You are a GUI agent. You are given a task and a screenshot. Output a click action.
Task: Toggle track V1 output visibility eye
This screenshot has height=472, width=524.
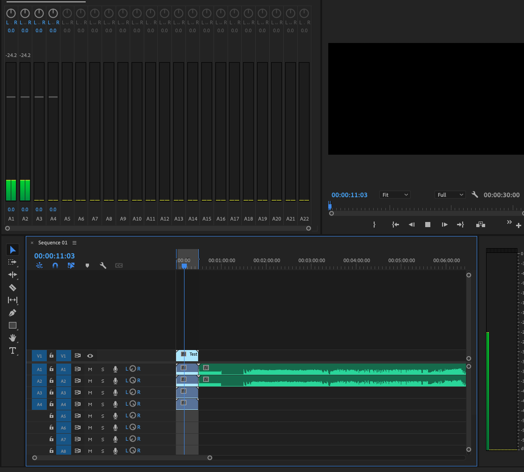(x=90, y=356)
